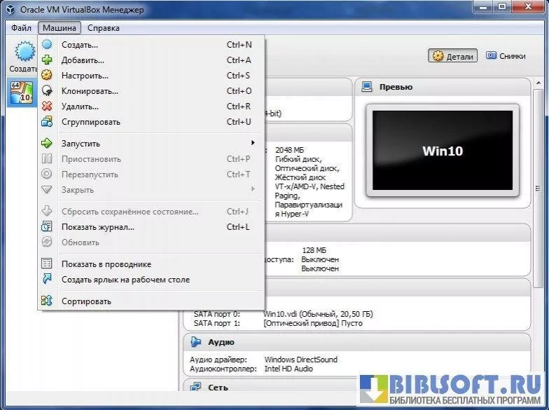This screenshot has width=549, height=410.
Task: Open the Справка menu
Action: pyautogui.click(x=103, y=28)
